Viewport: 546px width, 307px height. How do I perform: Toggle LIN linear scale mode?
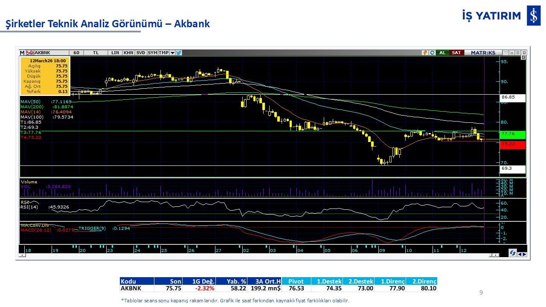pos(115,53)
